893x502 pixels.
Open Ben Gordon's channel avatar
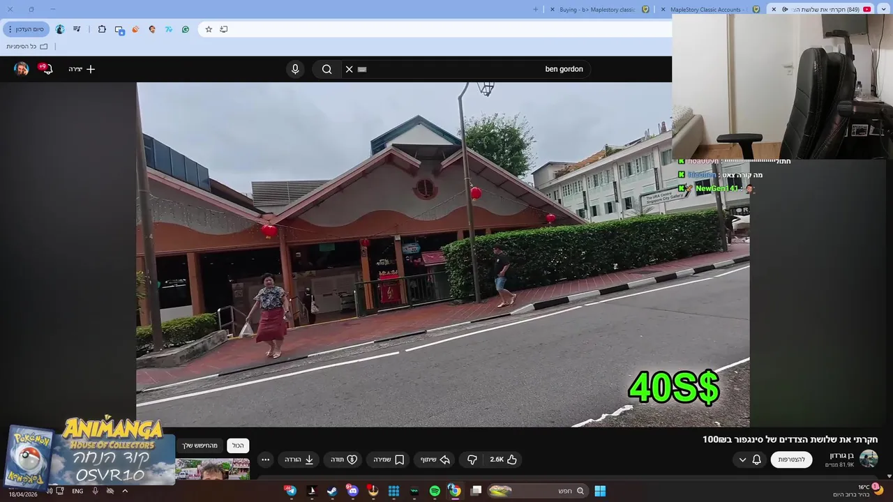point(869,459)
